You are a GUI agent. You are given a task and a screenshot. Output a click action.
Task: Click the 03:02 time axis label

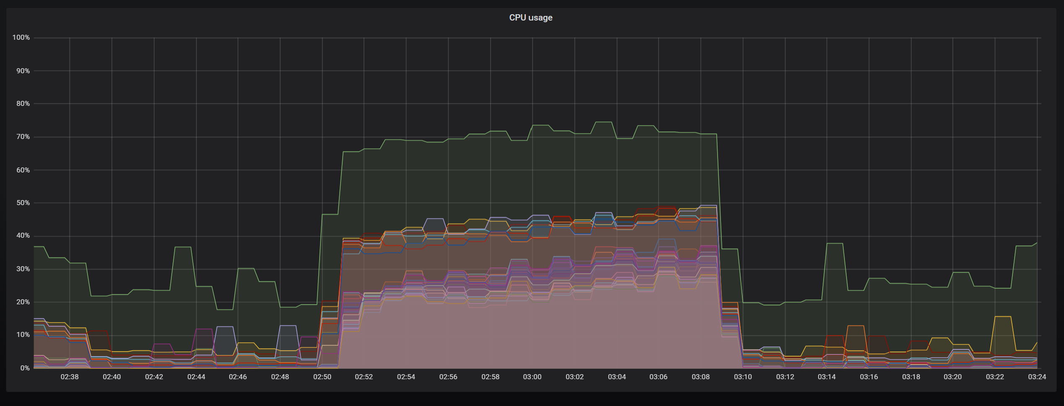click(x=575, y=377)
